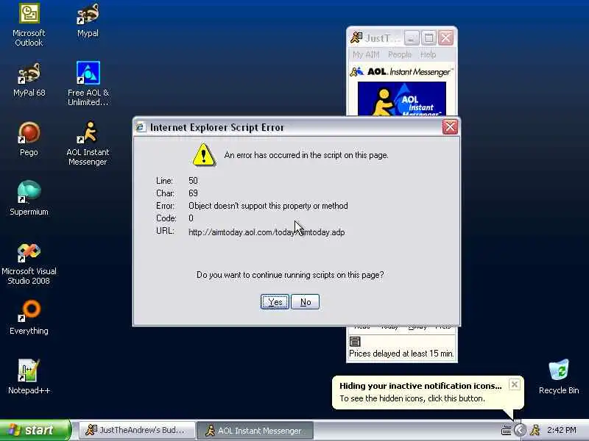Click the 2:42 PM system clock
This screenshot has width=589, height=441.
(x=562, y=430)
